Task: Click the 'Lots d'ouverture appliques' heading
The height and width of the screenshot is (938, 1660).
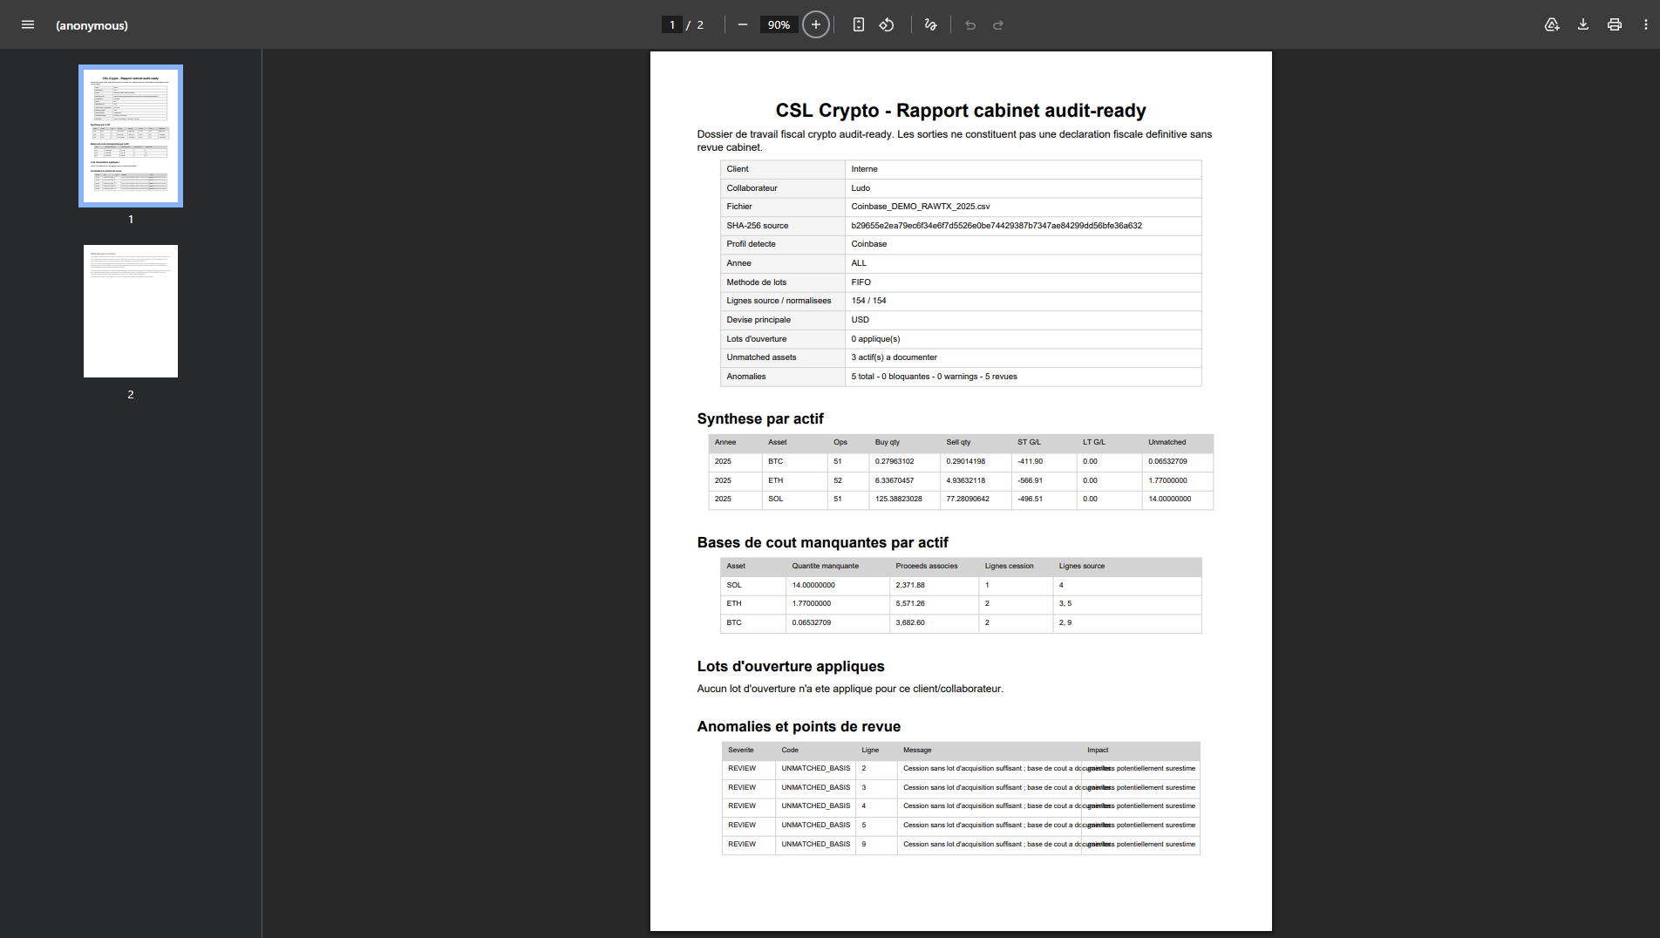Action: (791, 666)
